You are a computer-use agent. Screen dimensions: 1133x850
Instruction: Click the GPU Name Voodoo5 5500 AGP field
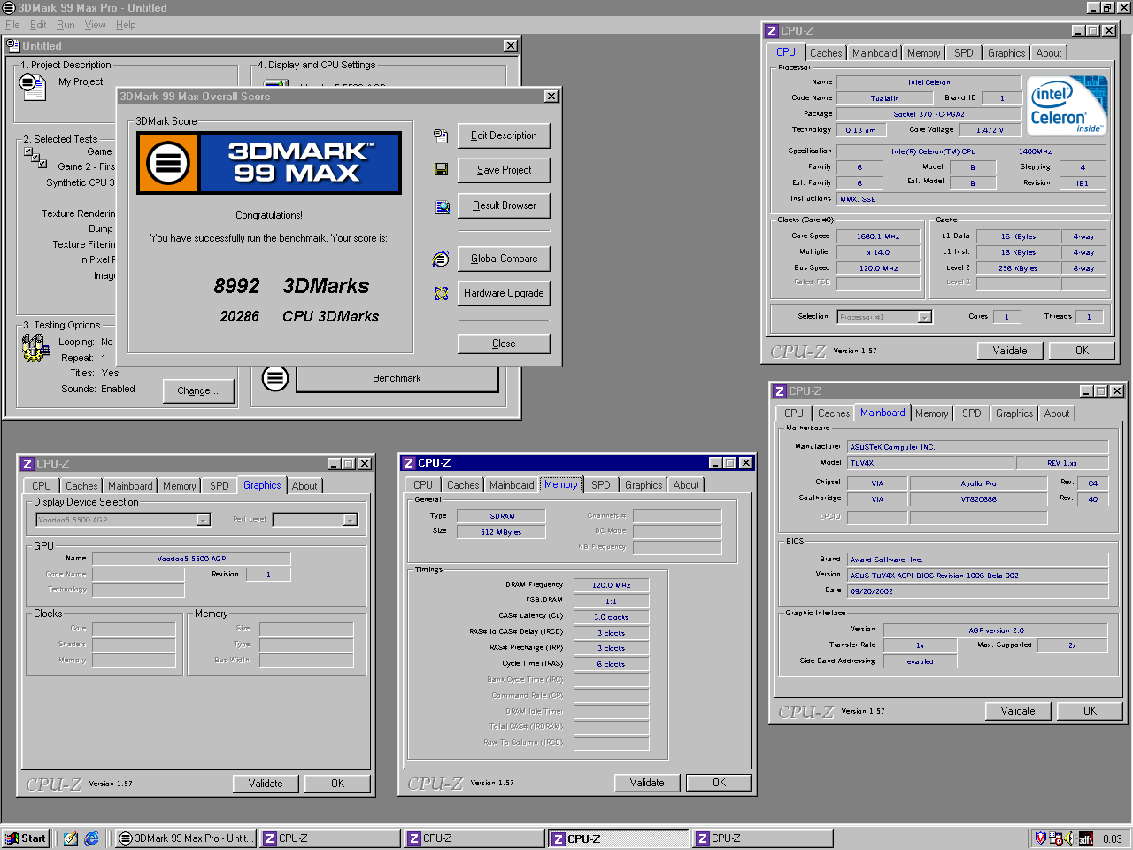191,559
